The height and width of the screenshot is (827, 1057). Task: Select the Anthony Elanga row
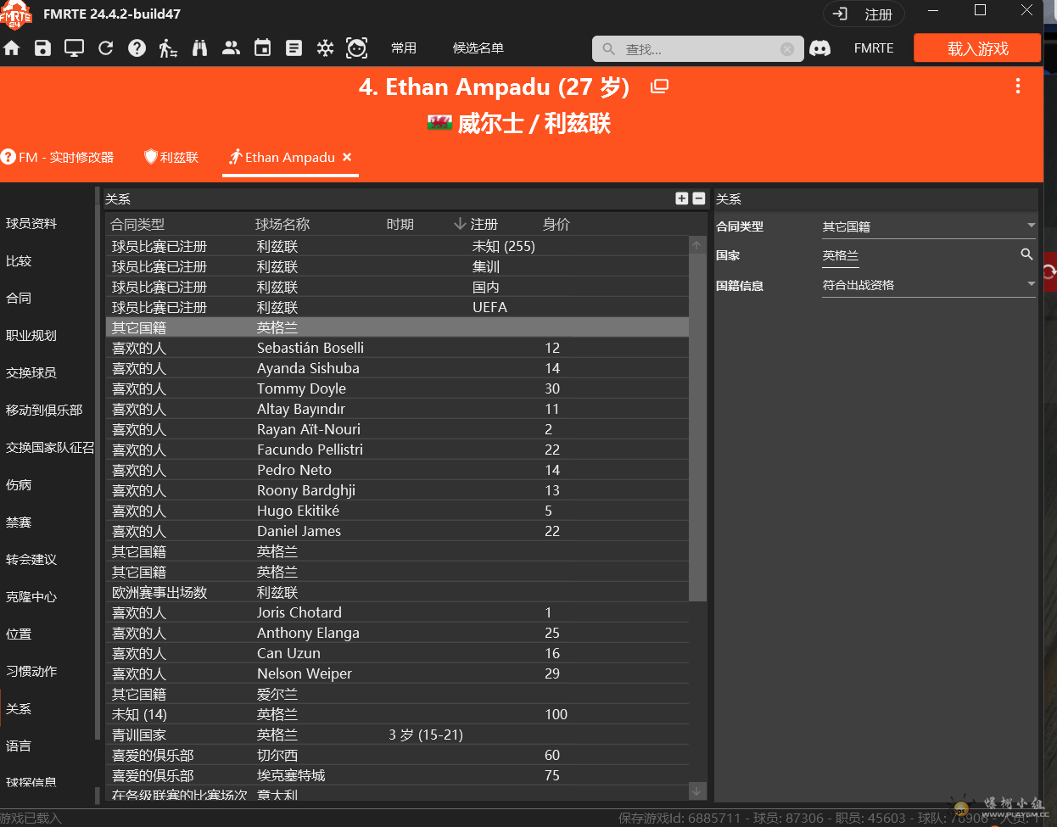coord(397,633)
